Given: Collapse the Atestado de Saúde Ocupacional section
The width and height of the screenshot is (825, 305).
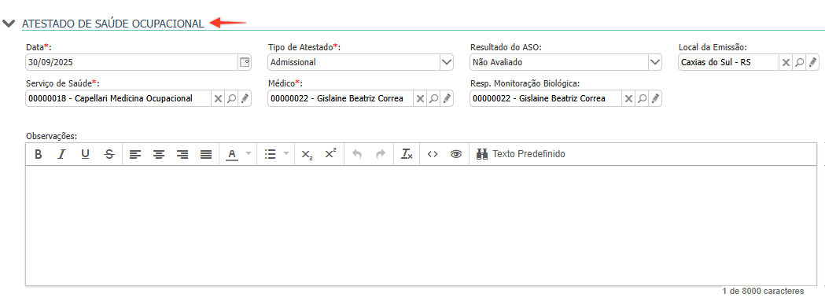Looking at the screenshot, I should pos(9,24).
